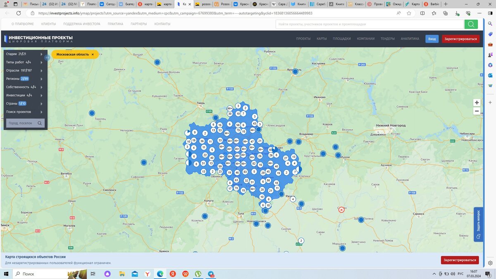The width and height of the screenshot is (496, 279).
Task: Add this page to favorites star icon
Action: [409, 13]
